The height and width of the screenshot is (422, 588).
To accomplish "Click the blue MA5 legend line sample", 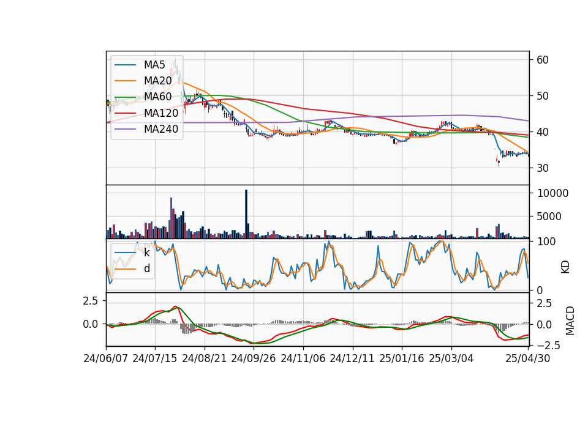I will coord(125,65).
